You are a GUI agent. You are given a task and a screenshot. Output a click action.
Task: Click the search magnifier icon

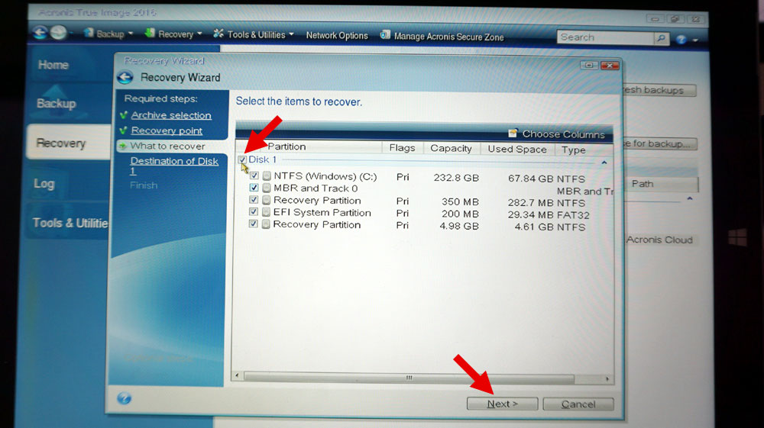(x=661, y=38)
